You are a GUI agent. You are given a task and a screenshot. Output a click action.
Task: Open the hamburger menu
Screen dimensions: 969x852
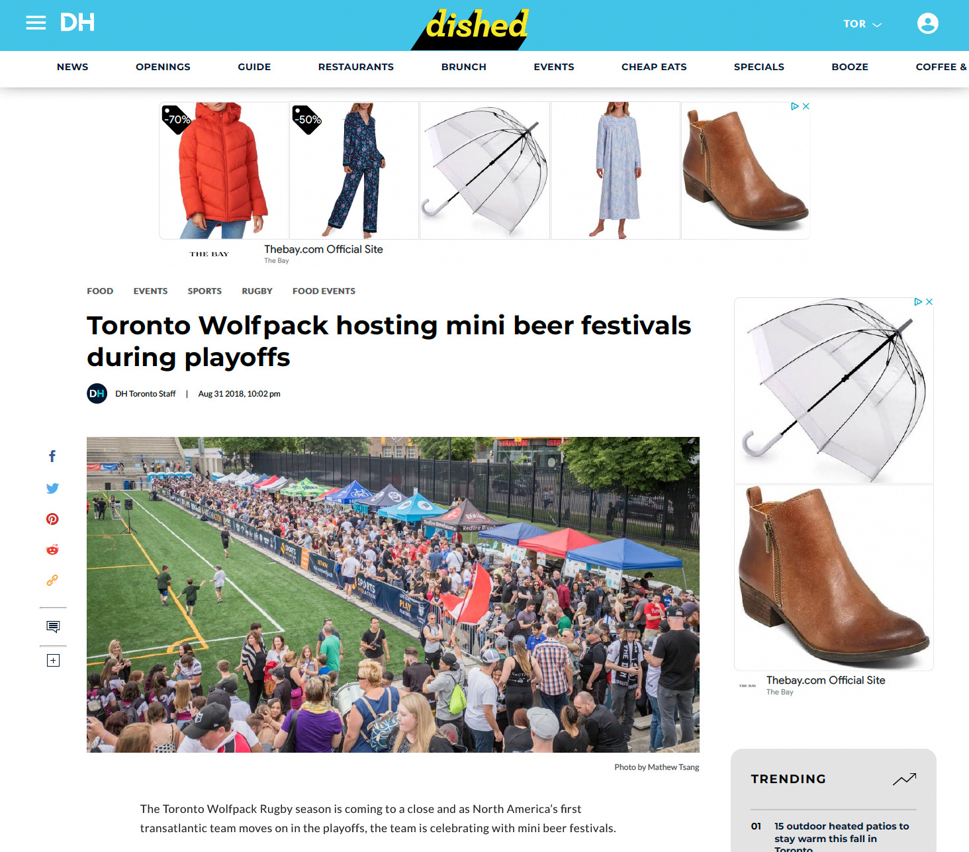click(36, 23)
